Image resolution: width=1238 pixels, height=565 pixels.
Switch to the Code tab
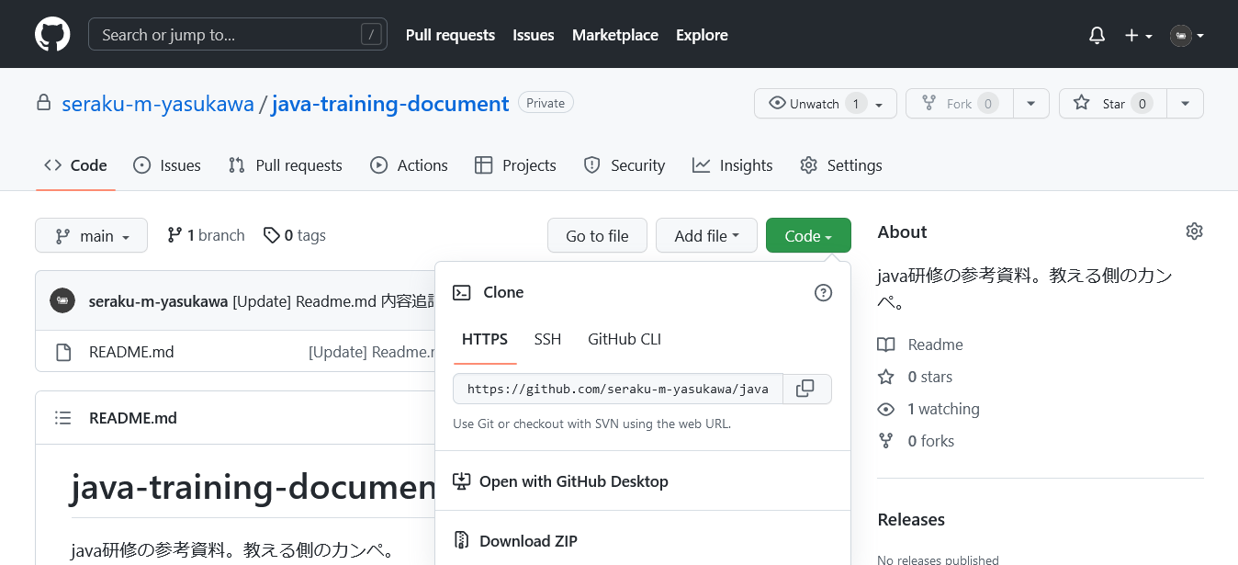coord(75,165)
